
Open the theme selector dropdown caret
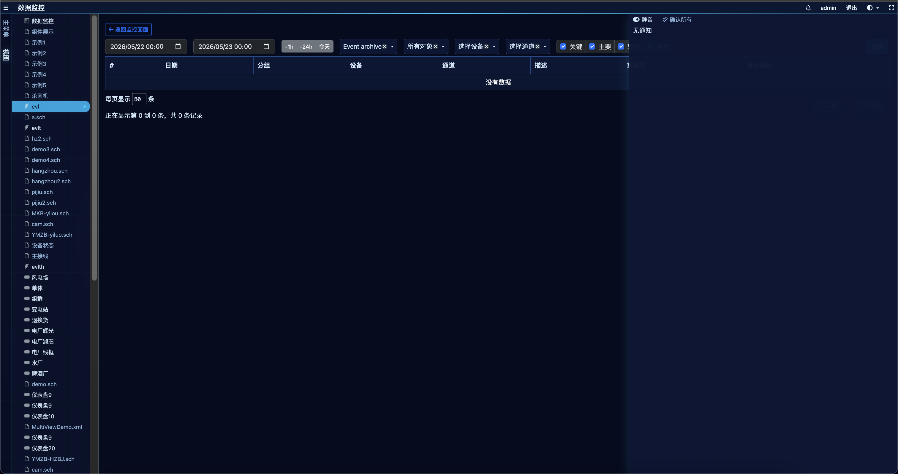pos(878,8)
